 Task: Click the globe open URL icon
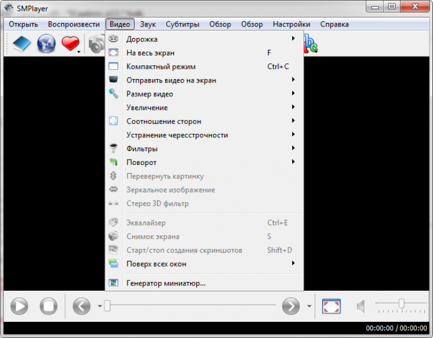point(46,44)
